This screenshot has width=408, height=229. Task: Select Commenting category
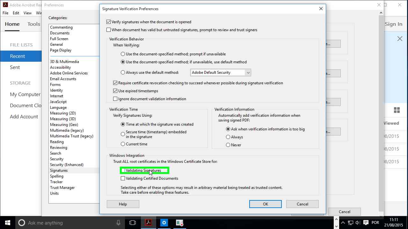61,27
